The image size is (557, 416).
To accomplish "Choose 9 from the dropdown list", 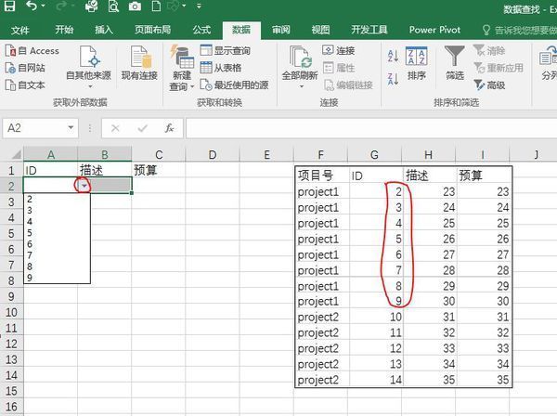I will [57, 278].
